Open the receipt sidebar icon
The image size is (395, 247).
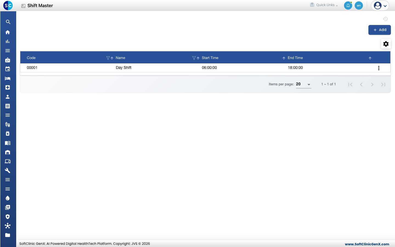[8, 106]
